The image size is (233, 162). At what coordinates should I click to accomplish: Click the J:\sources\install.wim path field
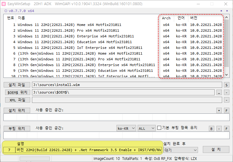tap(127, 85)
